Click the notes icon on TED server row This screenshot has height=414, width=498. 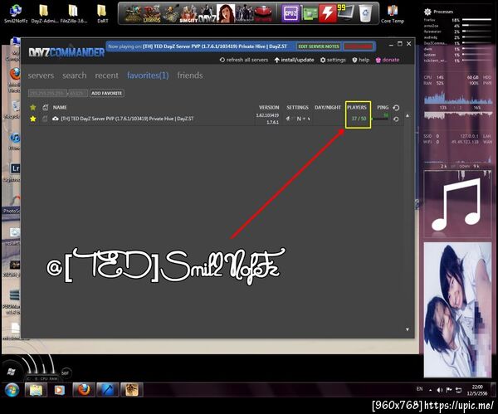[x=45, y=119]
